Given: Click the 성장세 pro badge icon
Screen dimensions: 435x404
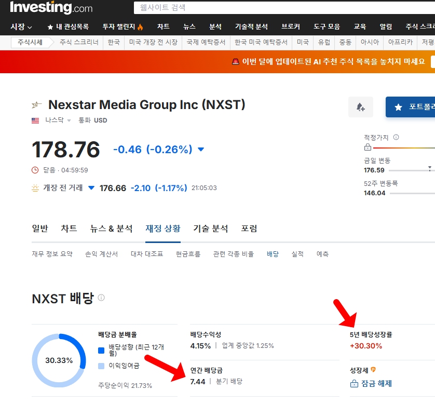Looking at the screenshot, I should click(x=373, y=370).
